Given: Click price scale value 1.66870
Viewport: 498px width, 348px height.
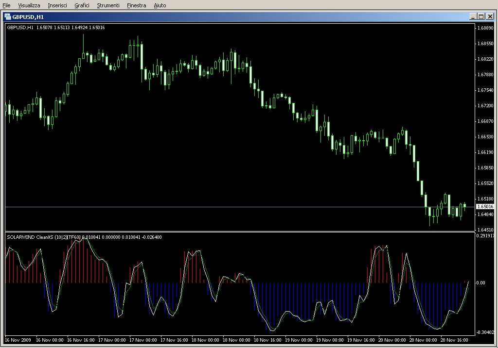Looking at the screenshot, I should [486, 121].
